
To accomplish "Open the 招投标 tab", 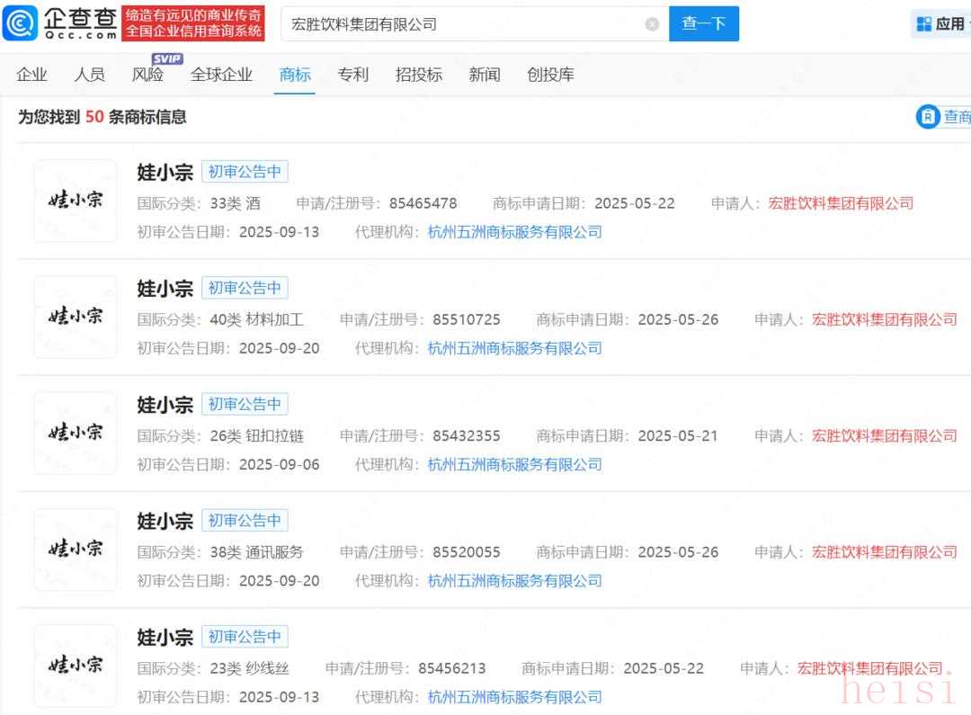I will (419, 75).
